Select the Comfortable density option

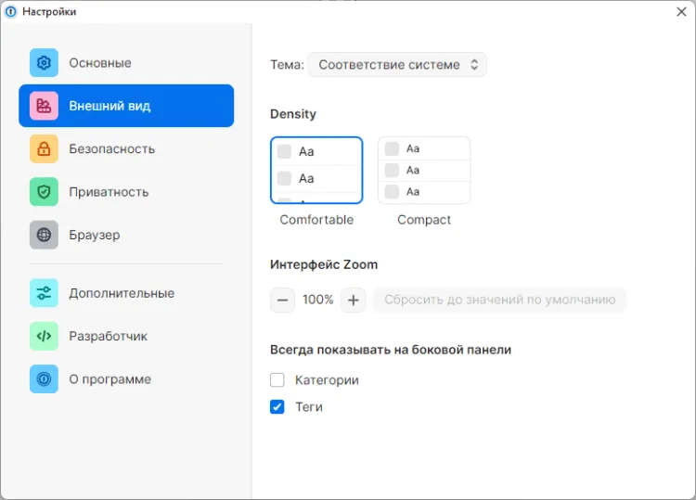(316, 171)
